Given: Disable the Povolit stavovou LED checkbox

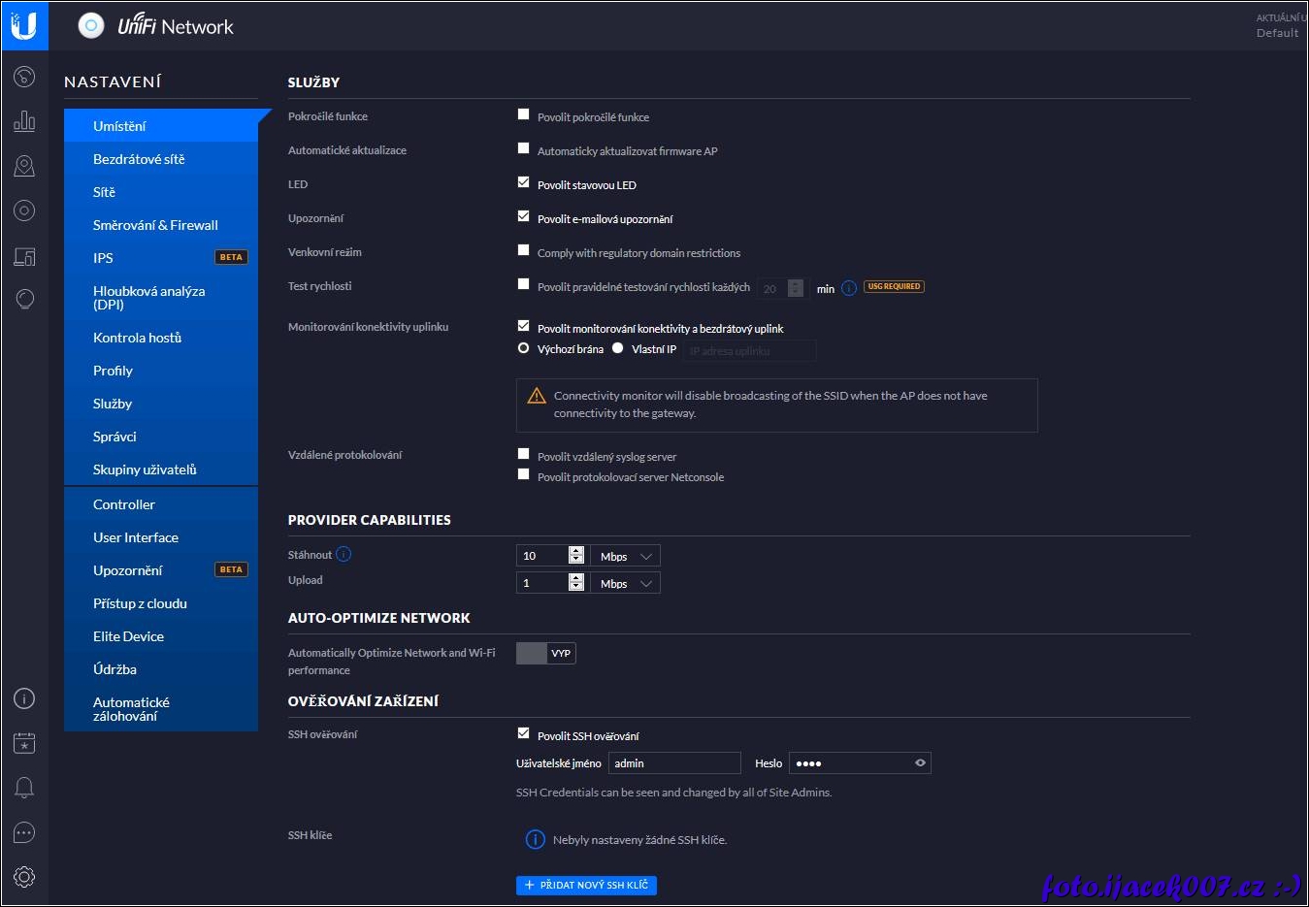Looking at the screenshot, I should 524,182.
